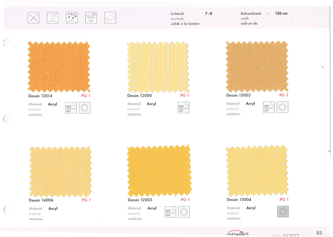Select pale yellow striped swatch Dessin 12000

tap(158, 67)
